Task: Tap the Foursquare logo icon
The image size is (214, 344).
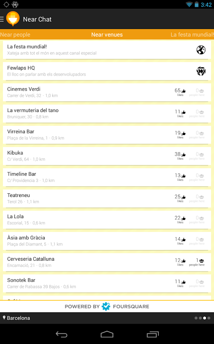Action: coord(106,307)
